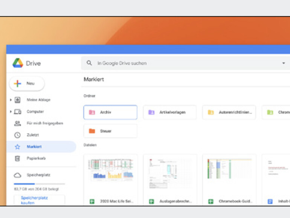Screen dimensions: 290x218
Task: Click the '83,7 GB von 204 GB belegt' text
Action: point(37,189)
